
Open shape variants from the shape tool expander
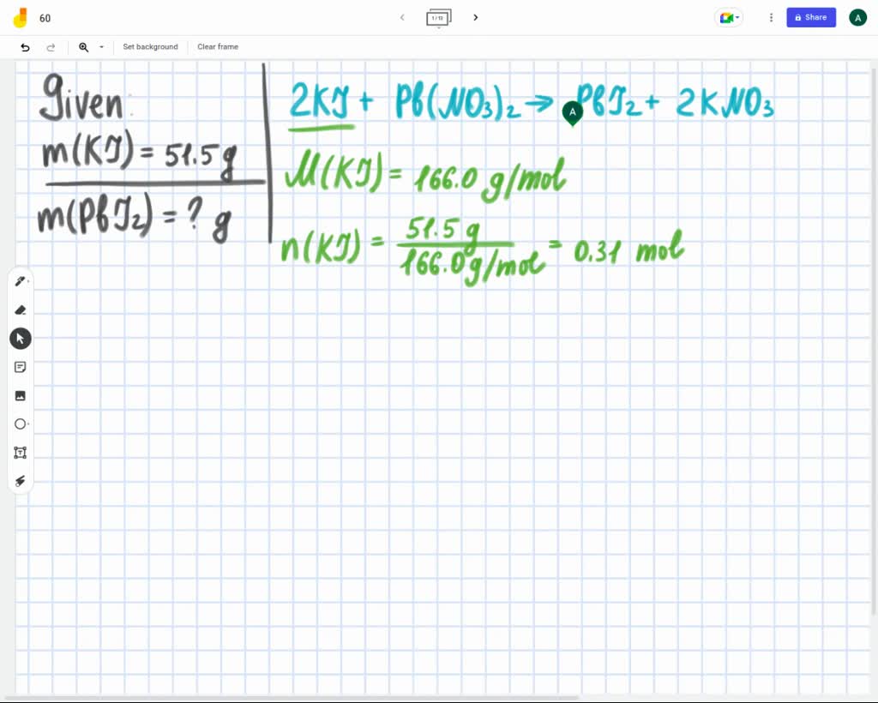28,424
